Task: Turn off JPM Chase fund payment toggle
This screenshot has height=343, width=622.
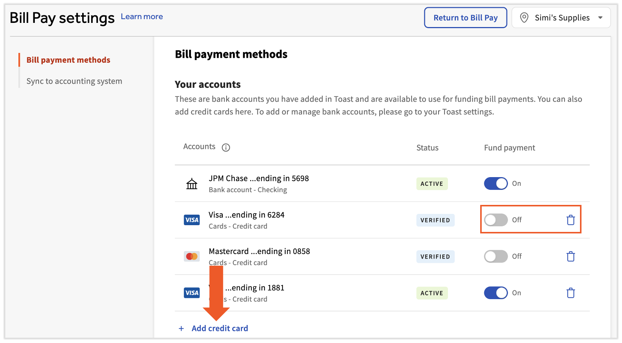Action: [496, 184]
